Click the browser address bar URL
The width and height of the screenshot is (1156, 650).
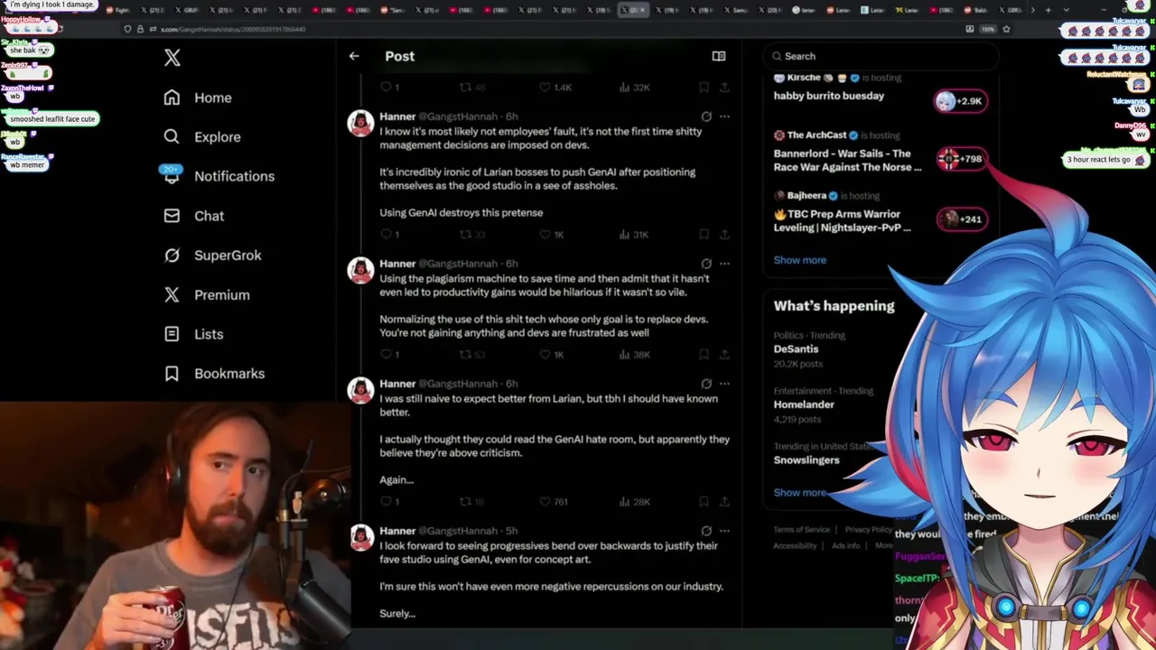point(233,29)
